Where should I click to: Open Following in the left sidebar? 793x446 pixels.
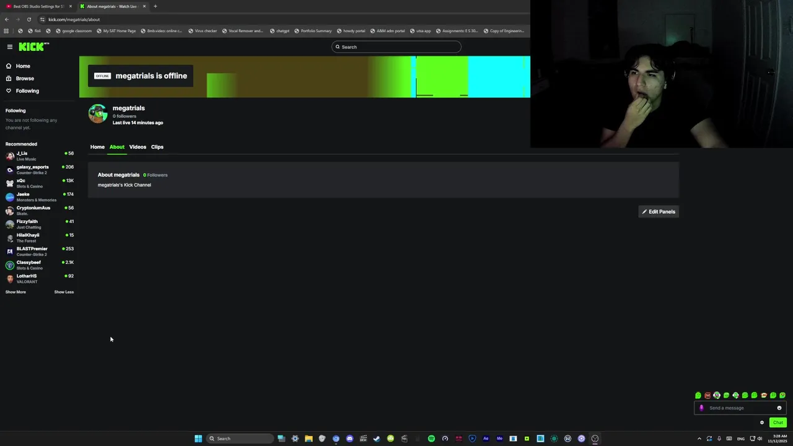tap(27, 91)
